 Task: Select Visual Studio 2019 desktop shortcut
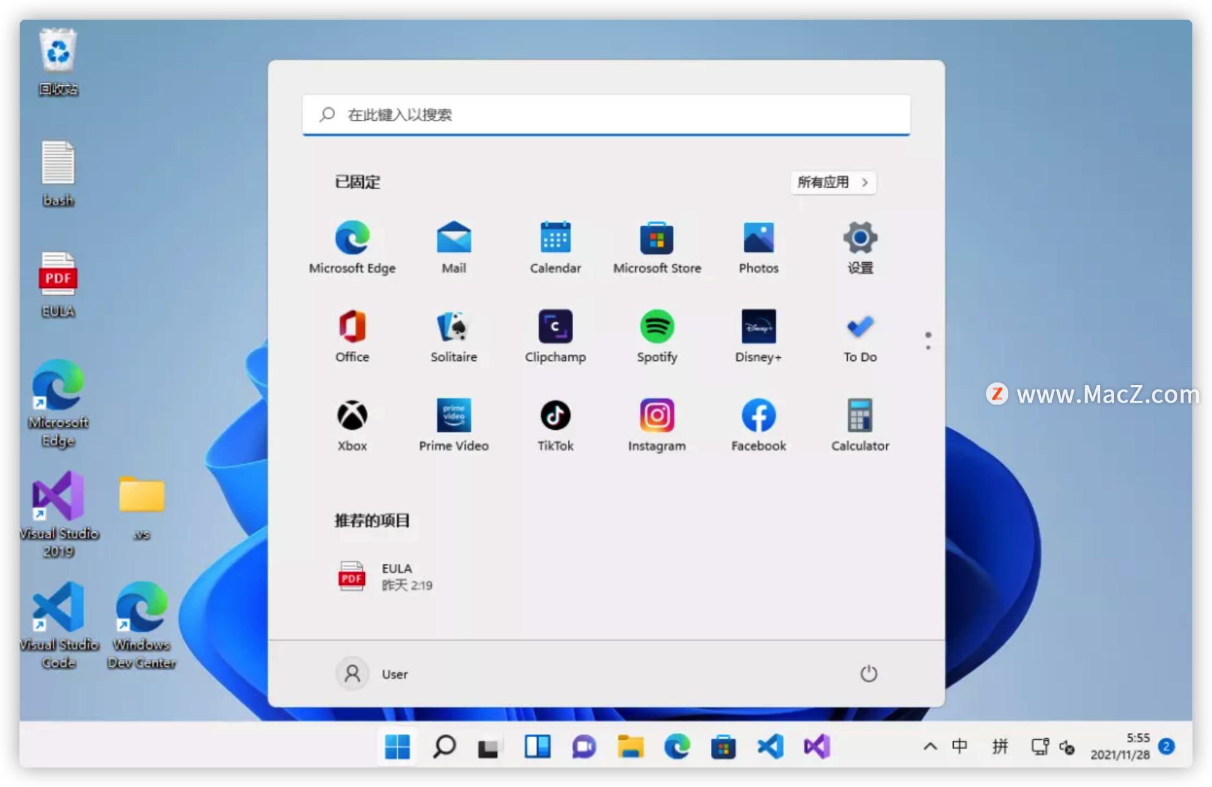click(x=59, y=514)
